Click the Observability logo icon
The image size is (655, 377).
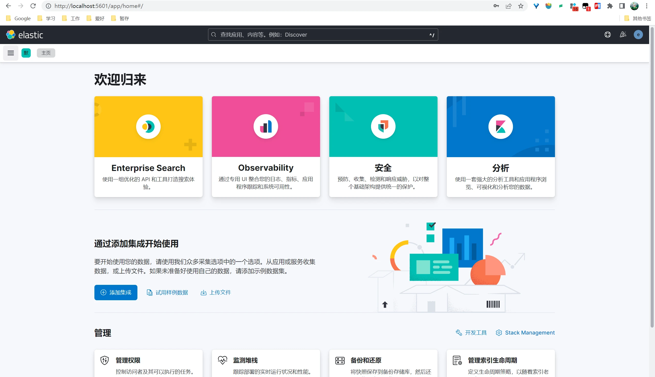[266, 127]
